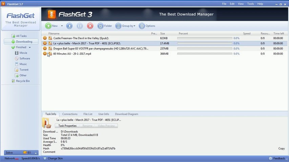
Task: Sort by Size column header
Action: coord(163,33)
